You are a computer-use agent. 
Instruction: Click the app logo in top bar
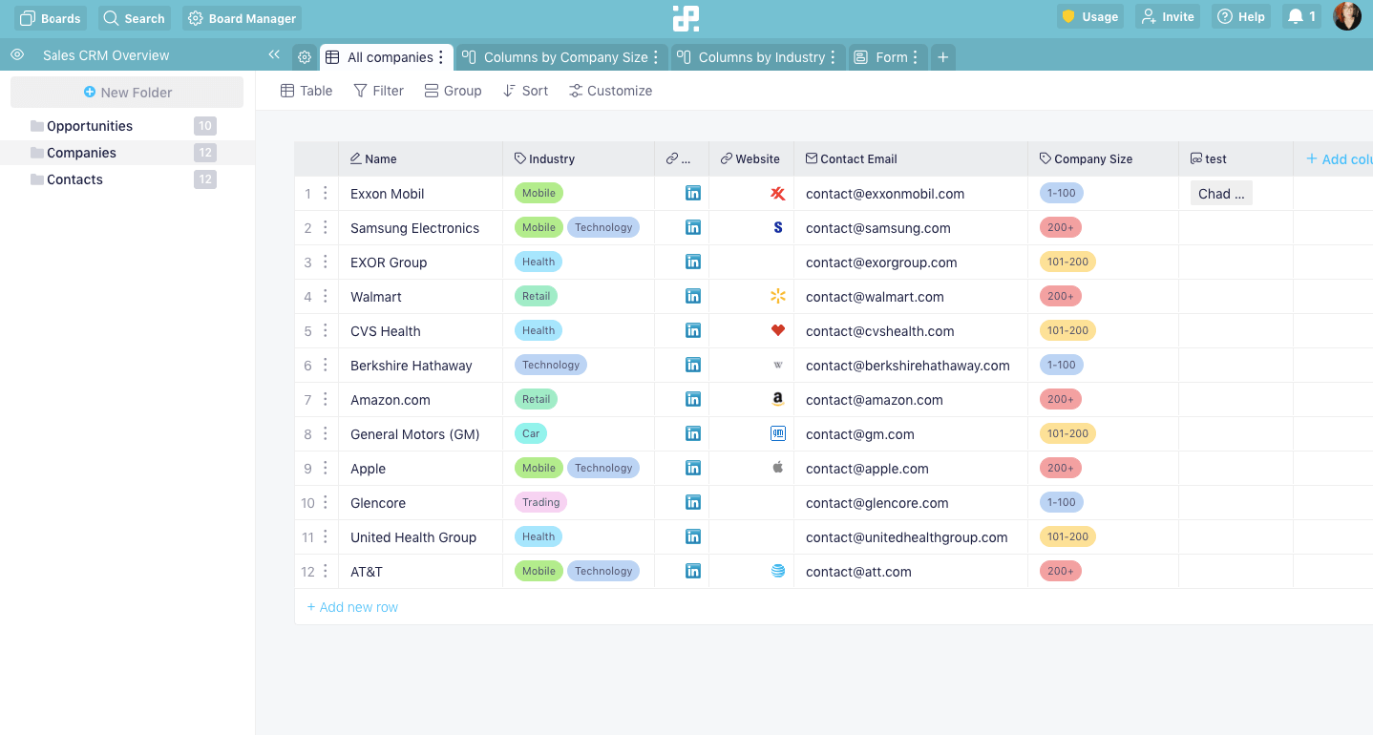click(x=686, y=18)
